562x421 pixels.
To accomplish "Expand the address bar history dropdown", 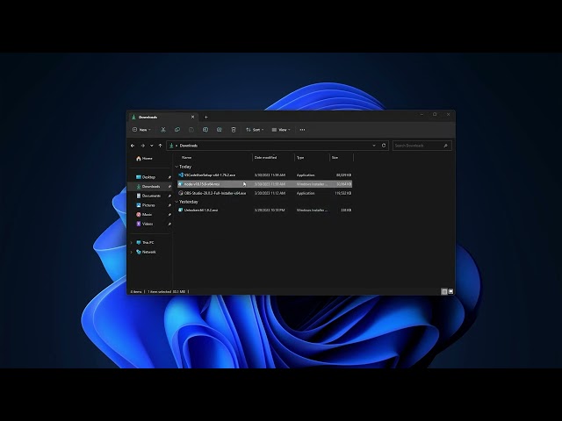I will pyautogui.click(x=374, y=146).
